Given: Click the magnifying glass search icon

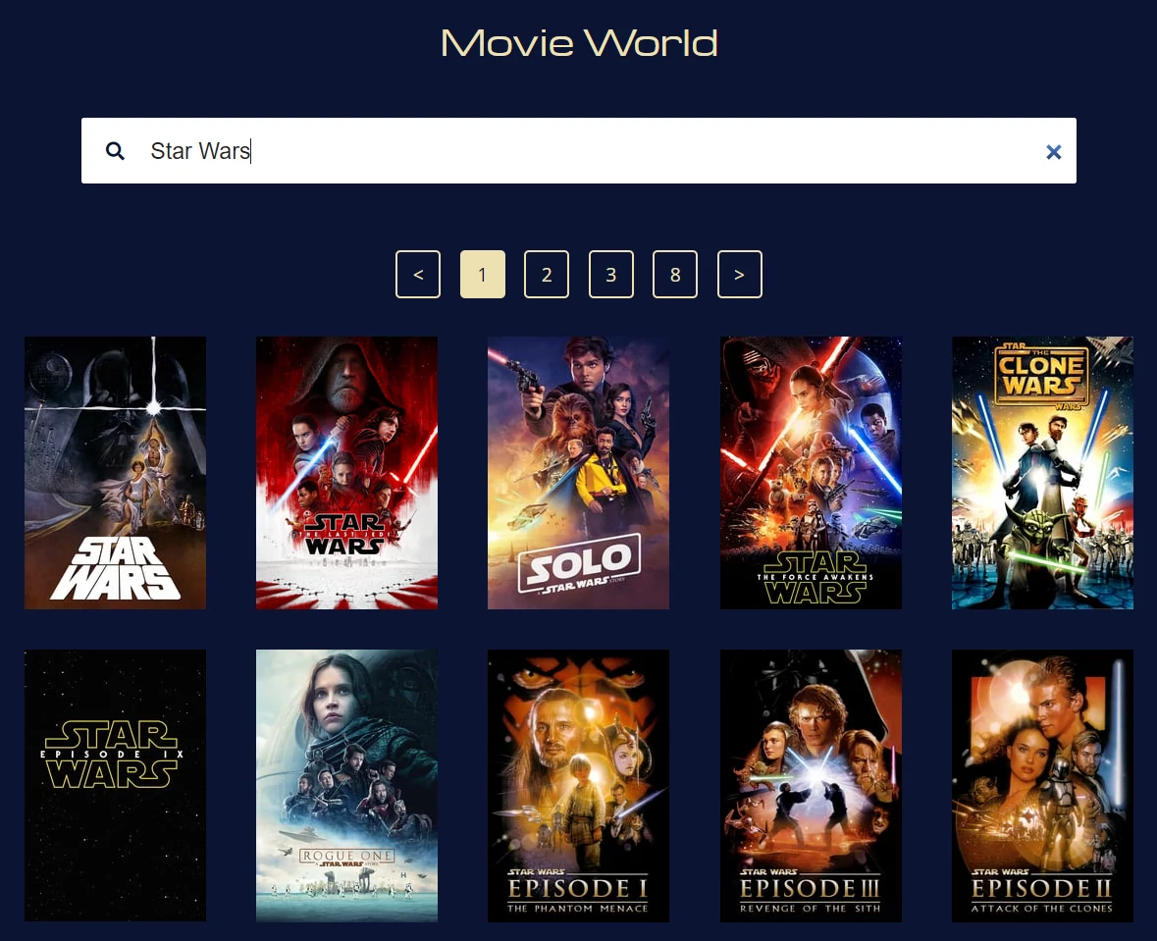Looking at the screenshot, I should (x=115, y=151).
